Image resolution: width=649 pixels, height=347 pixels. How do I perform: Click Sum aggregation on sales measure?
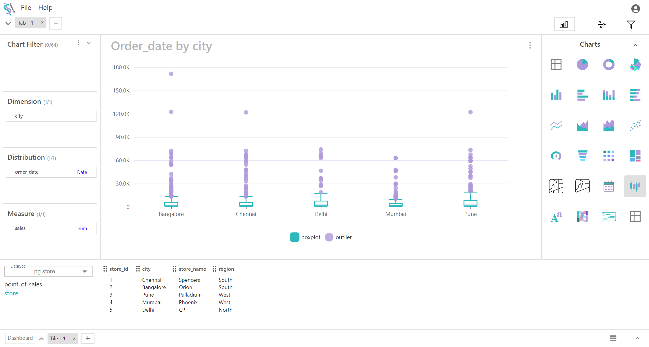coord(82,228)
